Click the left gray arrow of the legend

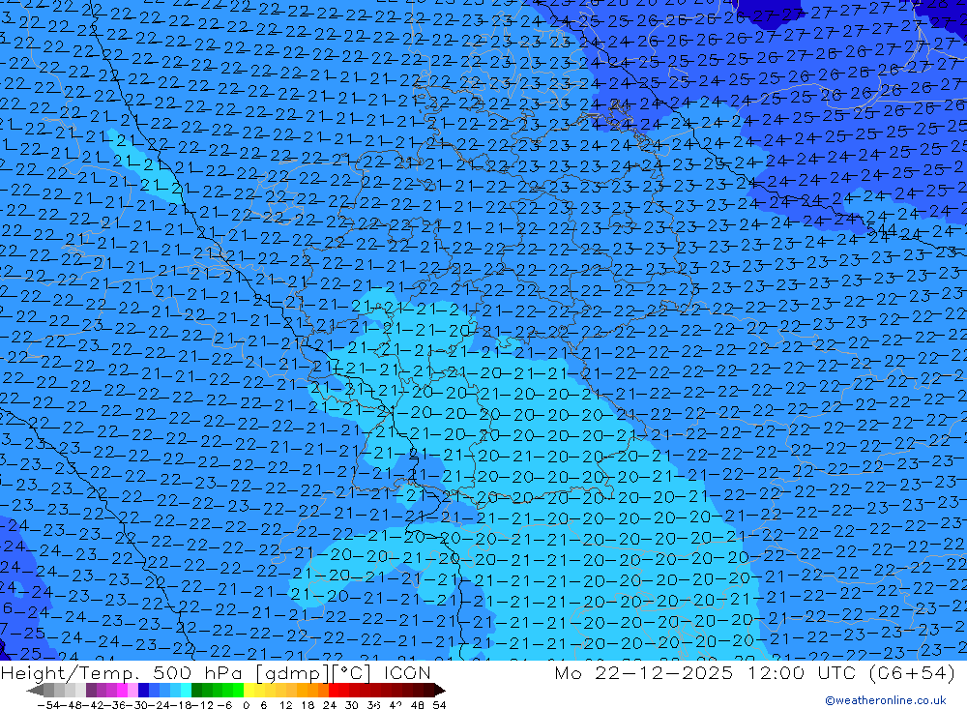click(x=35, y=690)
